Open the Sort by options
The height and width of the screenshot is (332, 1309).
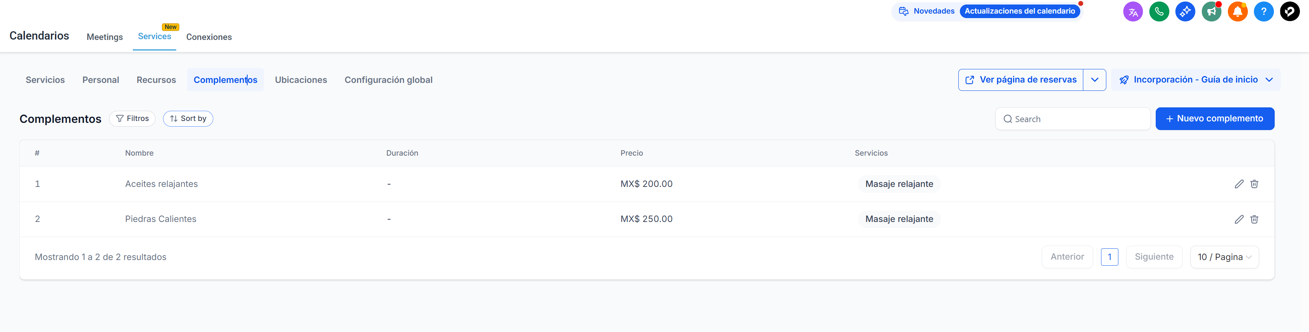pos(188,119)
